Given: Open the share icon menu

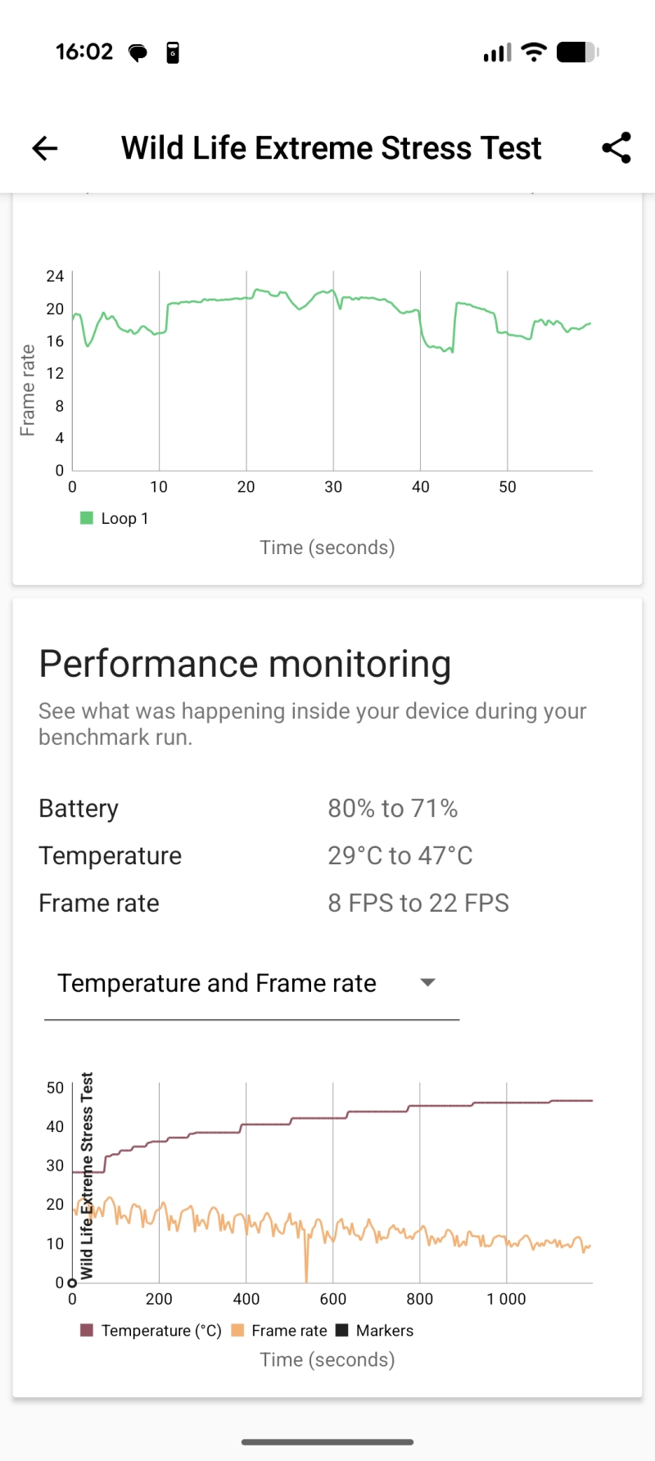Looking at the screenshot, I should coord(617,147).
